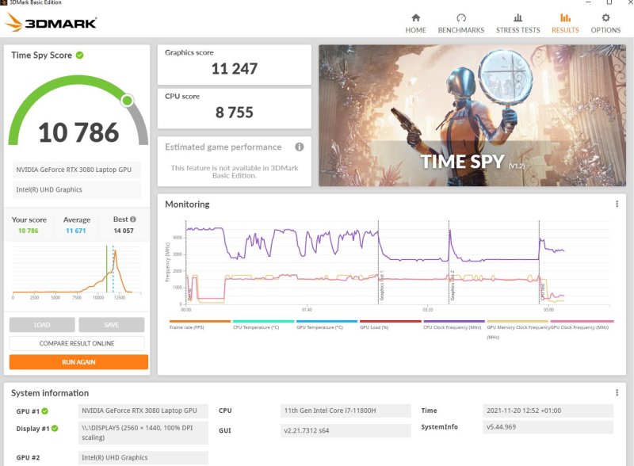Screen dimensions: 634x466
Task: Click the Average score value 11 671
Action: coord(76,231)
